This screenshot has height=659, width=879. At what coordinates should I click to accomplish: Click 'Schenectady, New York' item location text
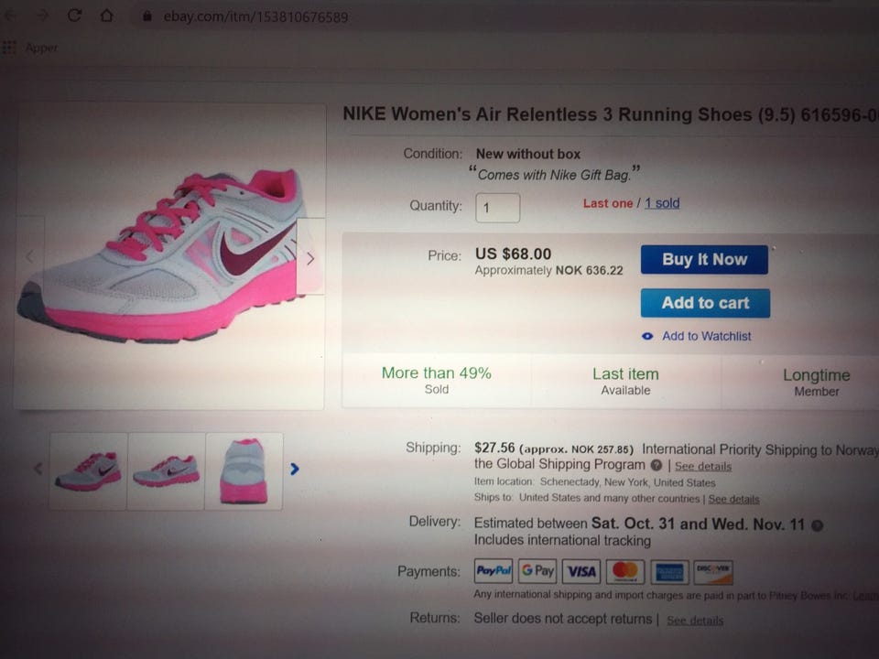[x=628, y=482]
